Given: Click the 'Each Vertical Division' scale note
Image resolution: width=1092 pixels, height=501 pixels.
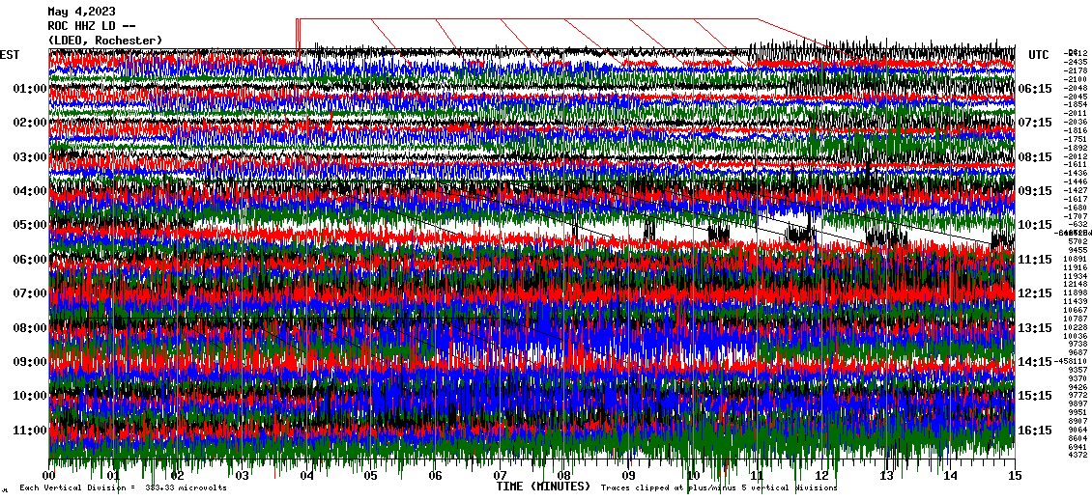Looking at the screenshot, I should tap(124, 488).
